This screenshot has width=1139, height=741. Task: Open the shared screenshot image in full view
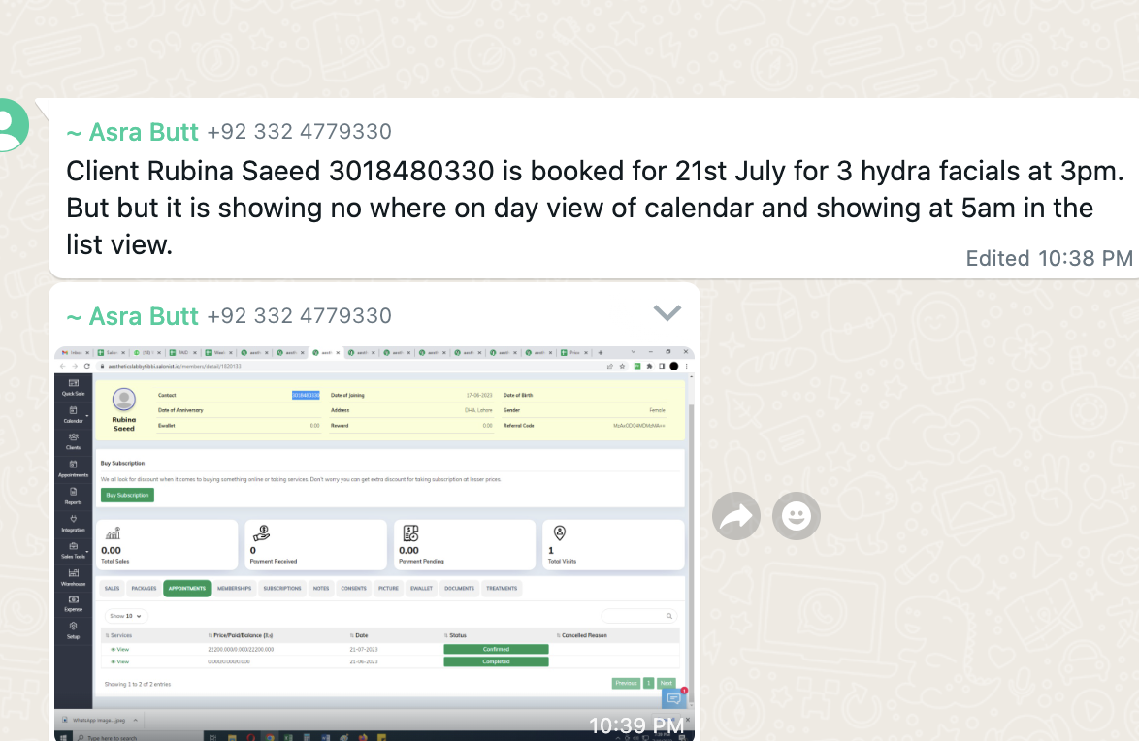coord(374,543)
